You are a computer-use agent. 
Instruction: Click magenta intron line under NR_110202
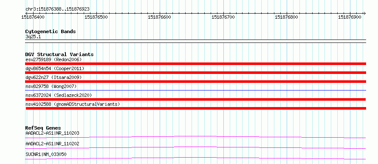[195, 147]
